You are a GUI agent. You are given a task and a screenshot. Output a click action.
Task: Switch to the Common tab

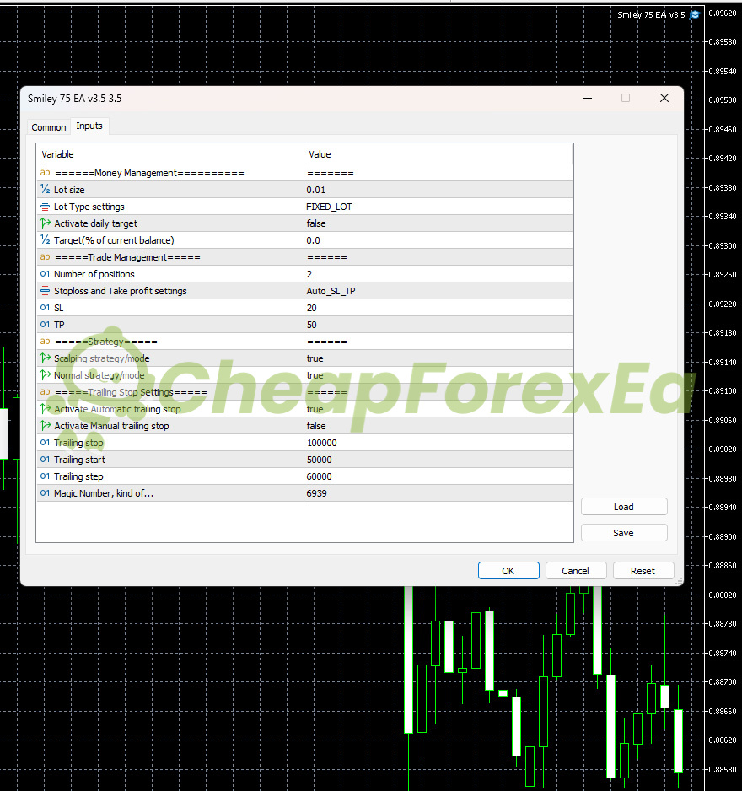click(48, 127)
